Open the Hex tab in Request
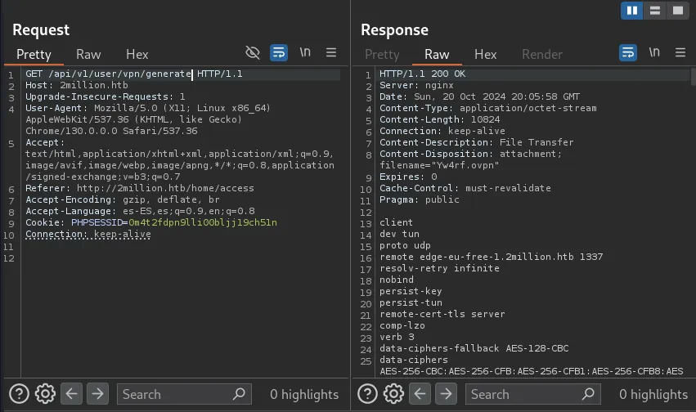Viewport: 696px width, 412px height. pos(137,54)
